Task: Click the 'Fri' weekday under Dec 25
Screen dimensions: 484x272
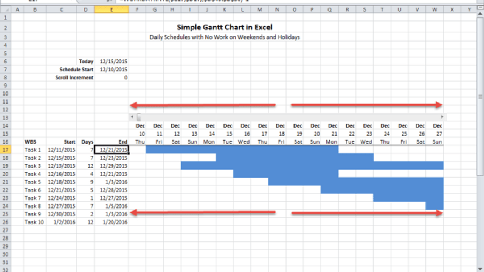Action: coord(405,142)
